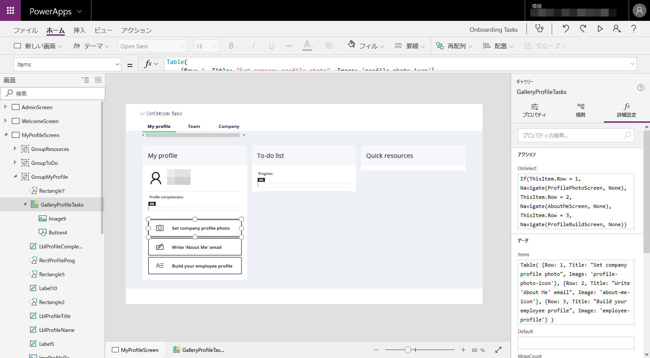This screenshot has width=650, height=358.
Task: Click the Build your employee profile button
Action: click(195, 266)
